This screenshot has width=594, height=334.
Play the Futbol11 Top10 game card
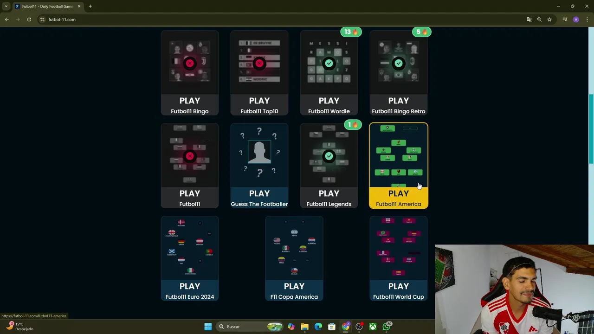coord(259,73)
